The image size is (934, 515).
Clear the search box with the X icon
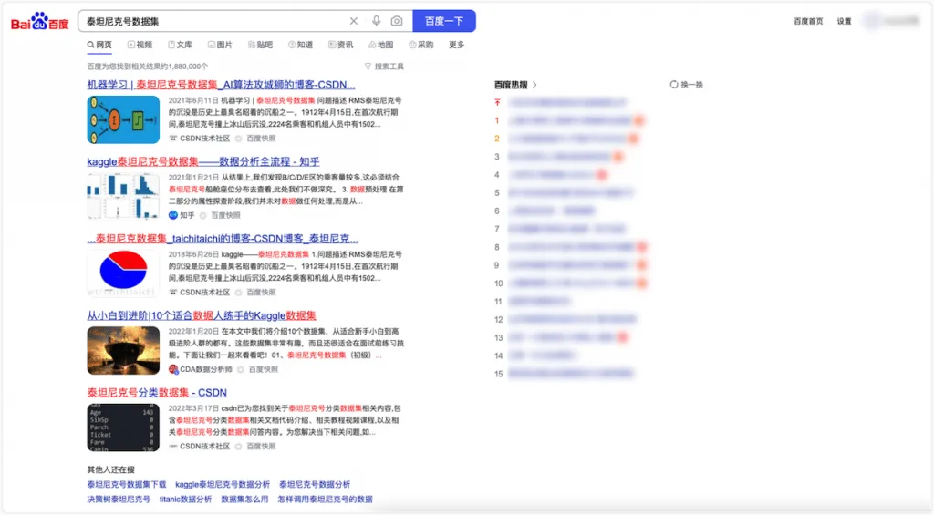pyautogui.click(x=353, y=21)
